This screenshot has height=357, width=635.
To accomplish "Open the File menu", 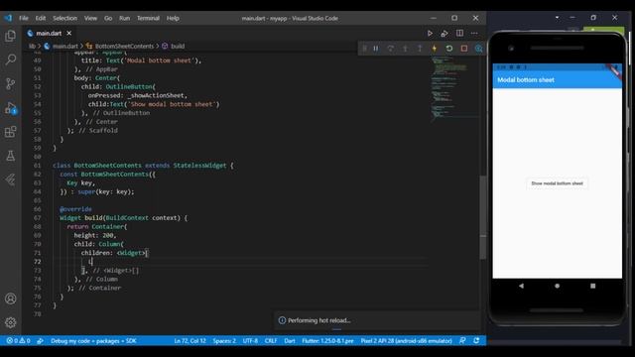I will pos(24,18).
